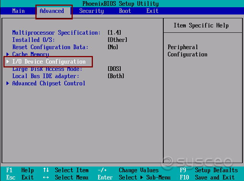
Task: Open the Exit menu tab
Action: pyautogui.click(x=152, y=11)
